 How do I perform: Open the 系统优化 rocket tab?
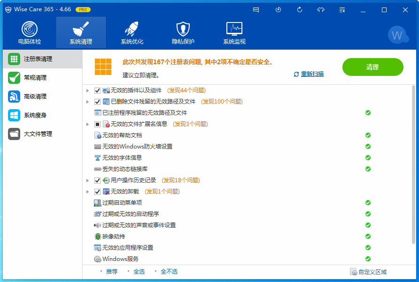tap(132, 32)
